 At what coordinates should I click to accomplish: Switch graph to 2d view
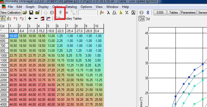pos(142,19)
